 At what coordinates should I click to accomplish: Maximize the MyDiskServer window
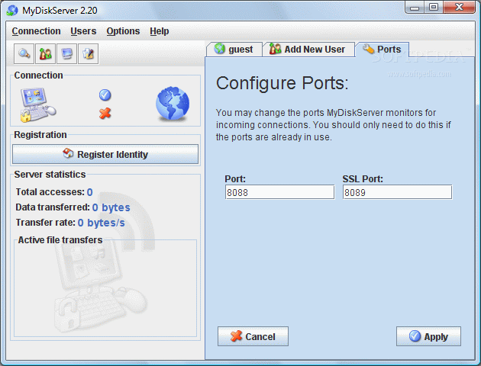tap(434, 8)
